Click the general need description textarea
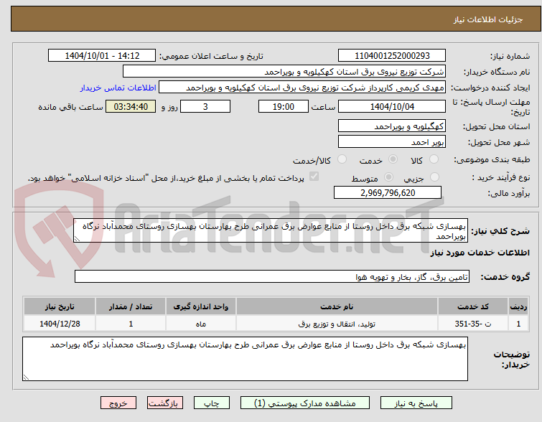Screen dimensions: 542x422 (x=271, y=230)
